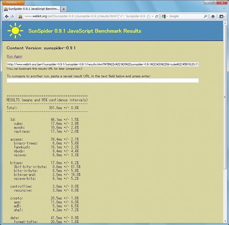Viewport: 229px width, 225px height.
Task: Click the 'Total:' result row
Action: coord(42,108)
